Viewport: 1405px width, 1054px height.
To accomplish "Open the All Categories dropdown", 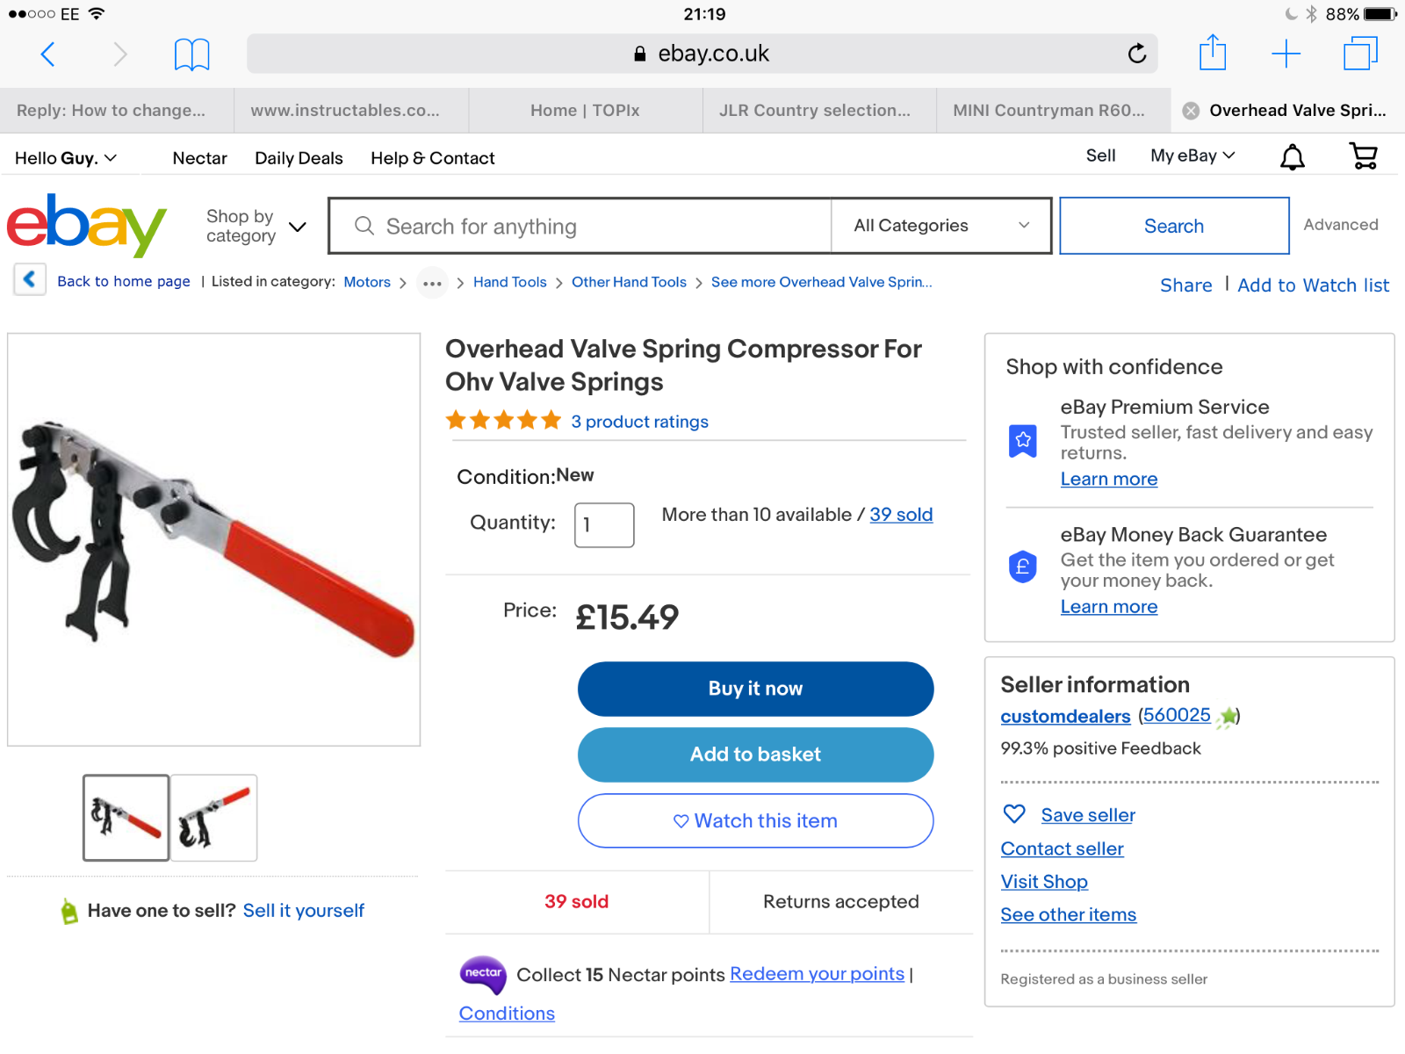I will pos(940,226).
